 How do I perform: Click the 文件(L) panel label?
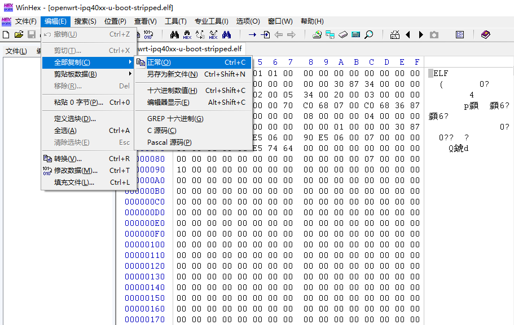pos(16,51)
